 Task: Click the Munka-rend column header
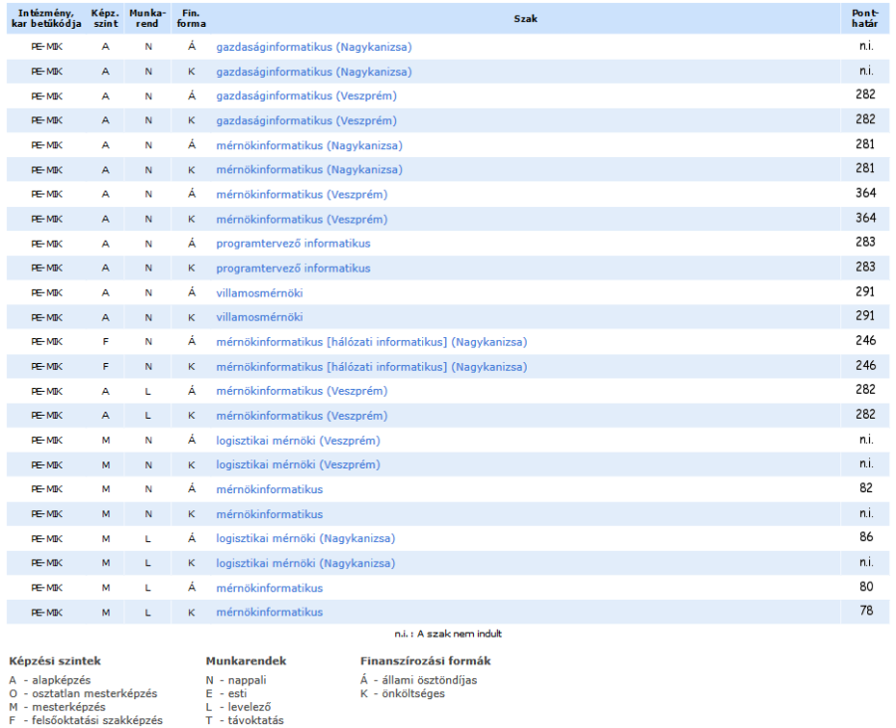(x=148, y=19)
